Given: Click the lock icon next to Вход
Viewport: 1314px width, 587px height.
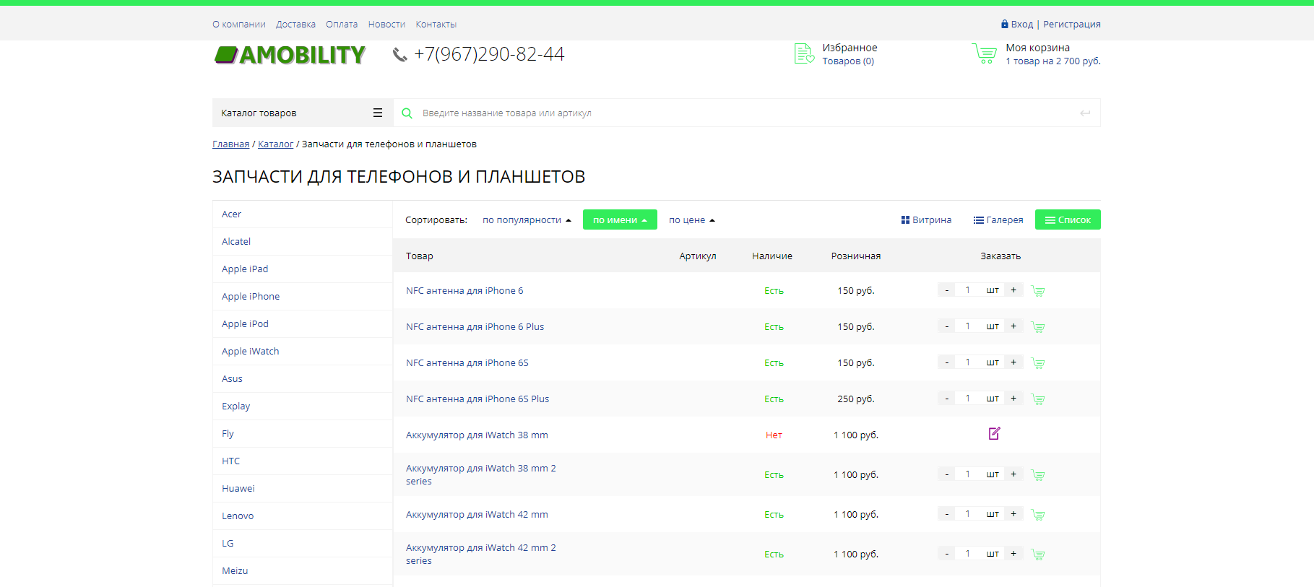Looking at the screenshot, I should tap(1004, 24).
